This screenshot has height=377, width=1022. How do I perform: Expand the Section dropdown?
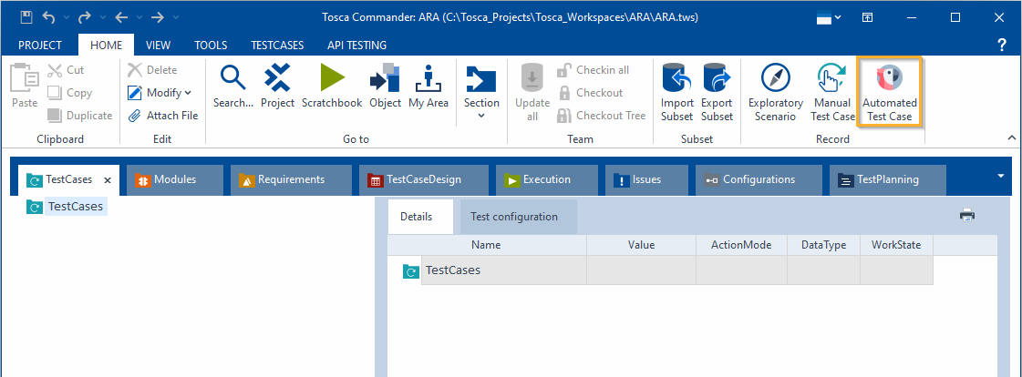pyautogui.click(x=481, y=103)
